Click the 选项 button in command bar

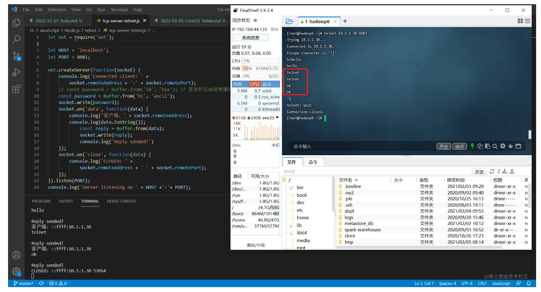pos(460,147)
